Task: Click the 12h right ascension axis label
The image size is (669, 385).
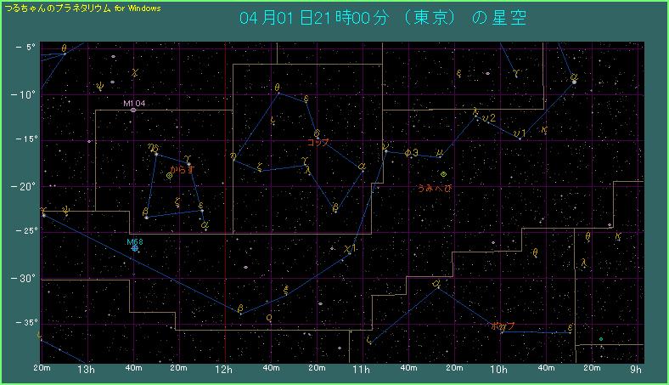Action: click(x=223, y=370)
